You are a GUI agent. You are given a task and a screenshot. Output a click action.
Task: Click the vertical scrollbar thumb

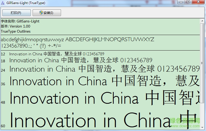[x=202, y=63]
